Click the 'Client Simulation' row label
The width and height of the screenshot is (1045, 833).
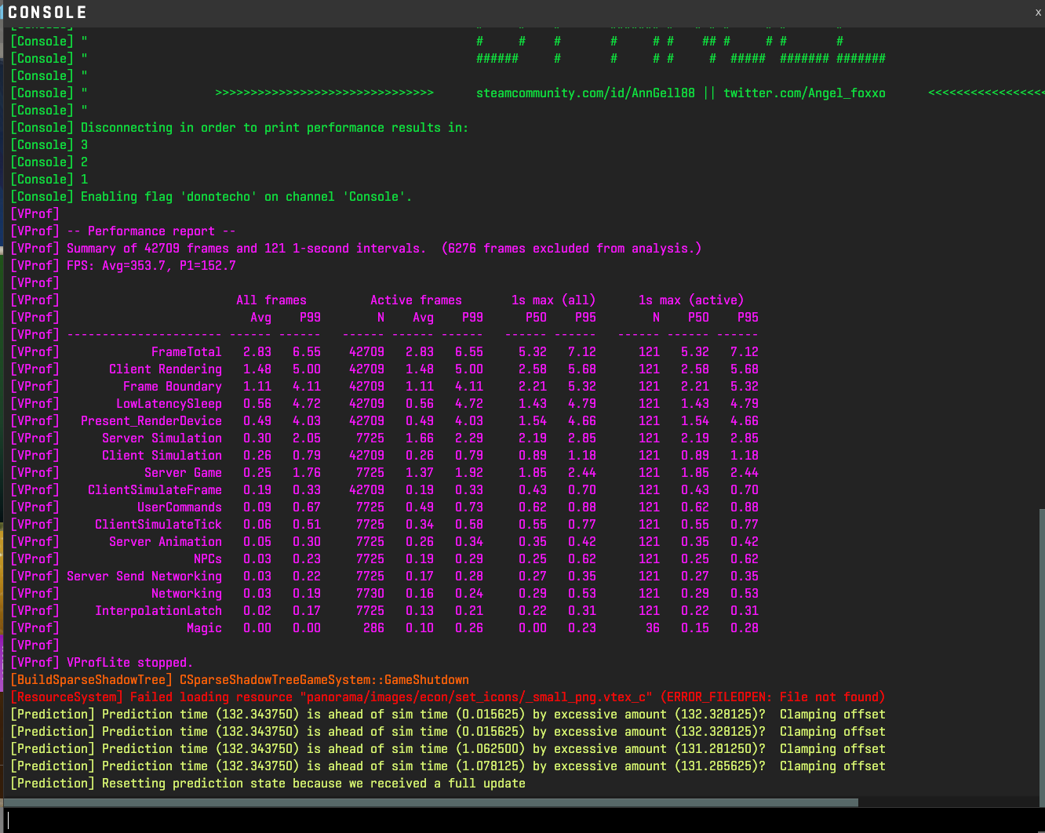(162, 456)
